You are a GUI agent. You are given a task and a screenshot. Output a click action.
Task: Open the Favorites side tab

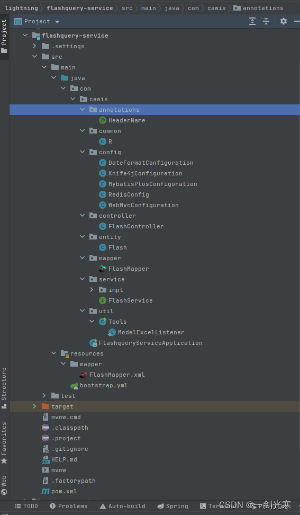coord(4,443)
